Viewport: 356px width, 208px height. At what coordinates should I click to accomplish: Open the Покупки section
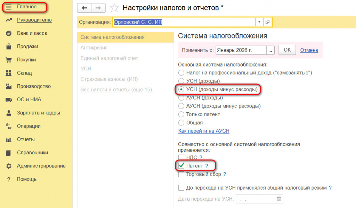coord(26,60)
